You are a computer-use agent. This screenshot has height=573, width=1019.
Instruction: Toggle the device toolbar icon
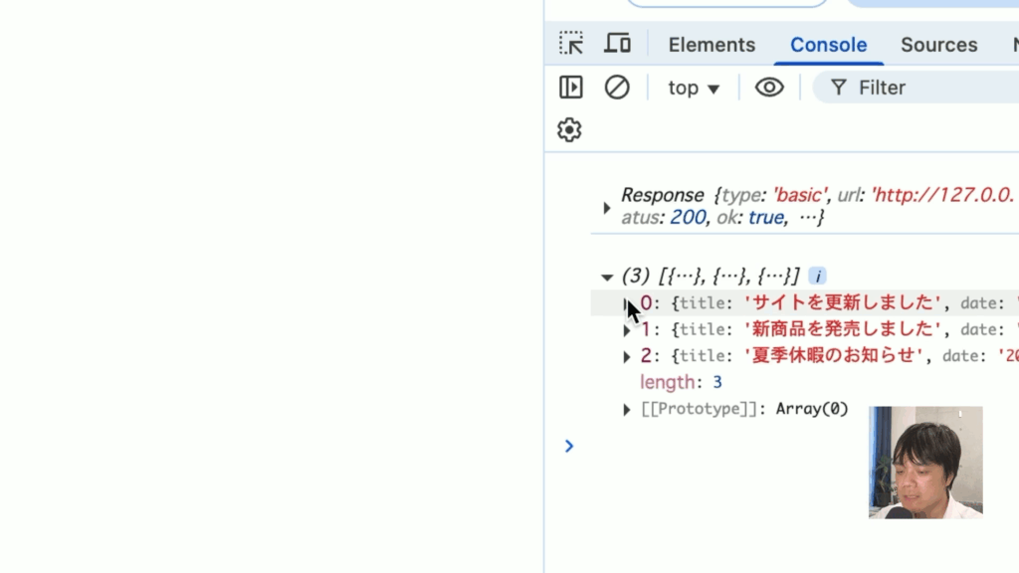pyautogui.click(x=618, y=44)
